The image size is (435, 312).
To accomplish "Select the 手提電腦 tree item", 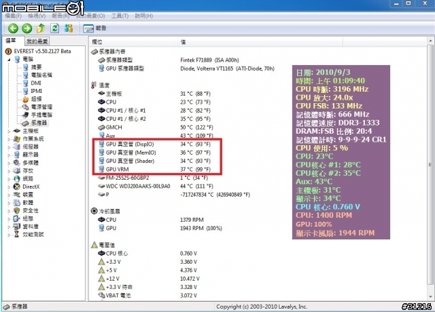I will (41, 115).
